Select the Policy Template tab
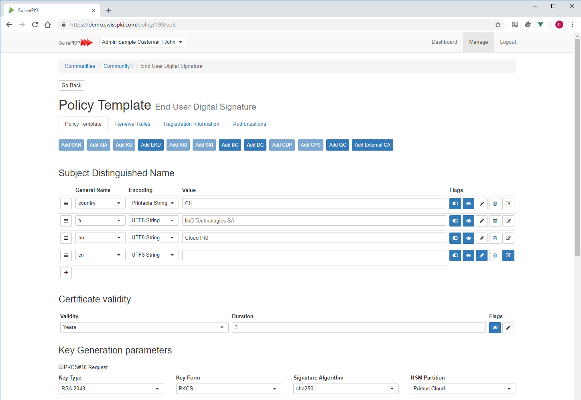Image resolution: width=581 pixels, height=400 pixels. 83,124
